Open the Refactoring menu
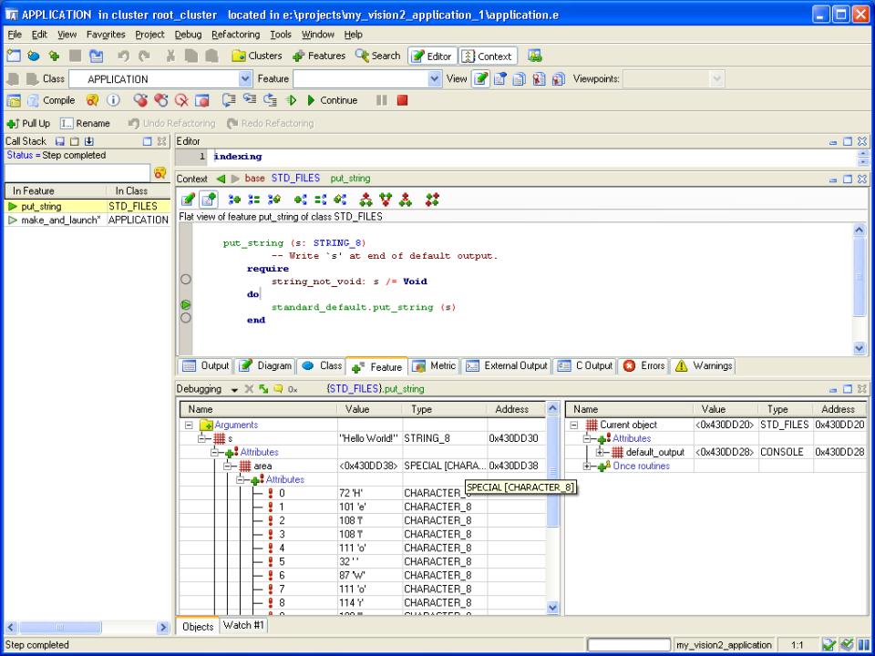875x656 pixels. point(235,35)
